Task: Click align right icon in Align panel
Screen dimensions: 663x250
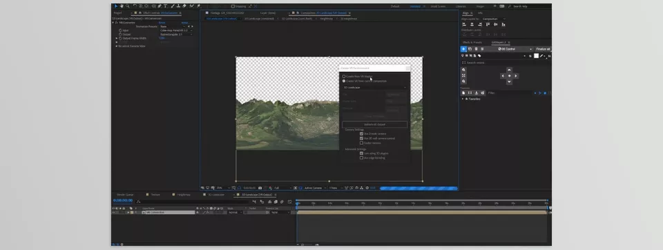Action: coord(480,25)
